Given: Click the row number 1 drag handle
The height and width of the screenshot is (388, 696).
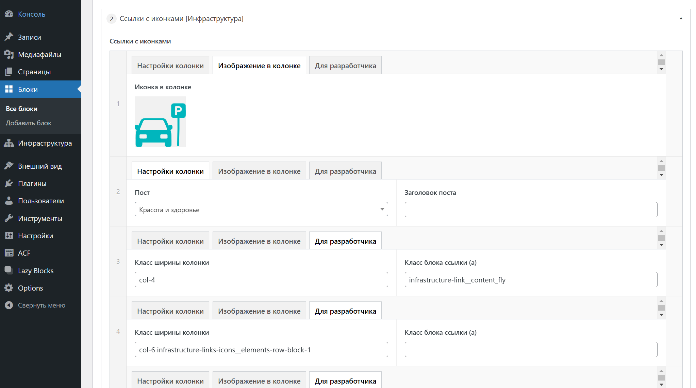Looking at the screenshot, I should (x=118, y=104).
